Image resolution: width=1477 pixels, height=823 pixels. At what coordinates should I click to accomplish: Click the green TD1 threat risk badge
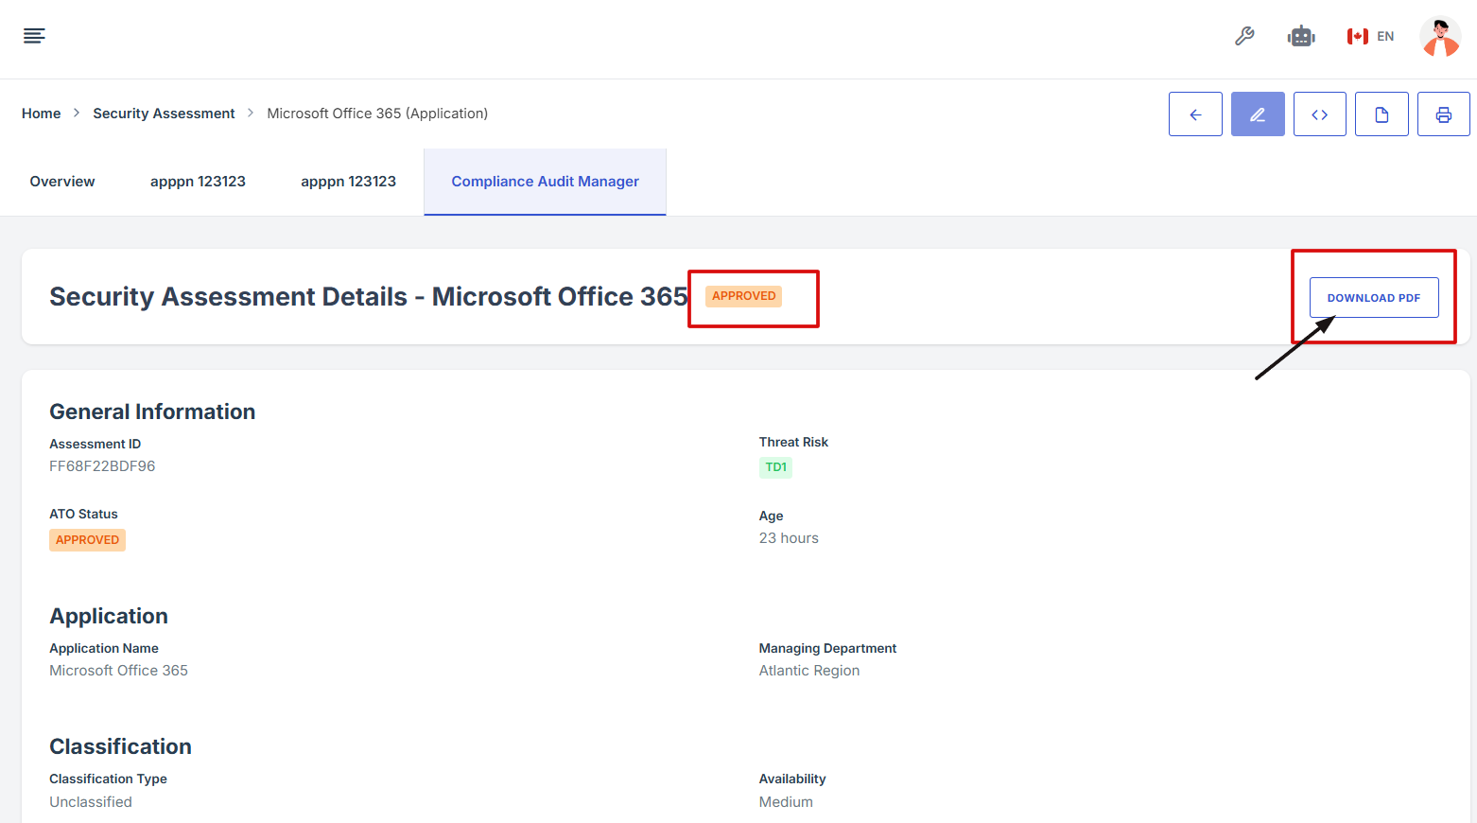tap(775, 467)
